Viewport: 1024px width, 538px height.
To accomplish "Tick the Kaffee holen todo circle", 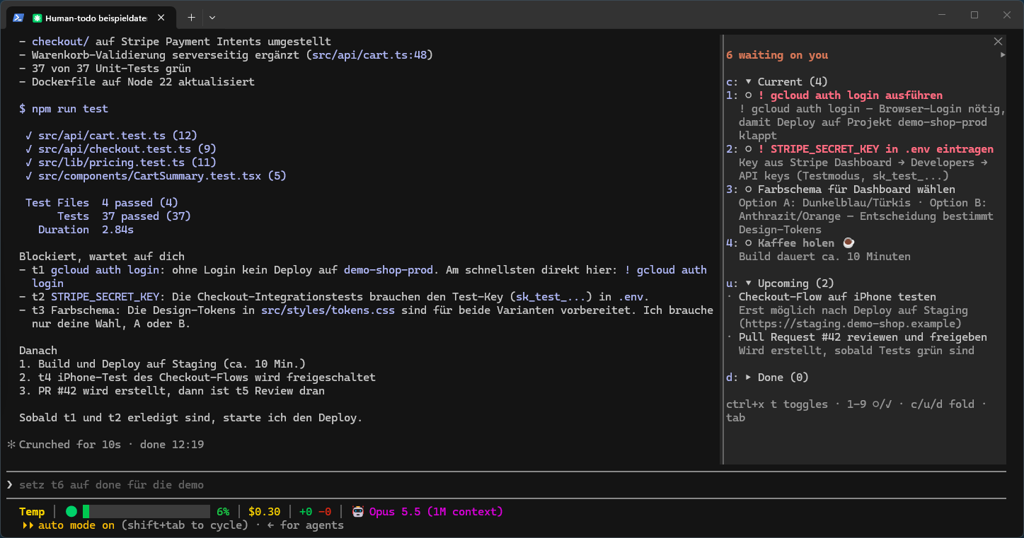I will [x=749, y=243].
